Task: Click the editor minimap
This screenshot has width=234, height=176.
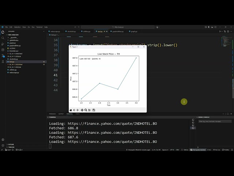Action: [227, 41]
